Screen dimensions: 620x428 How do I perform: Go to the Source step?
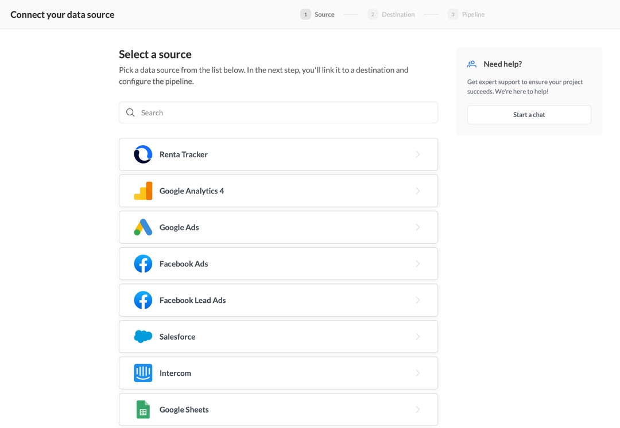(x=317, y=14)
